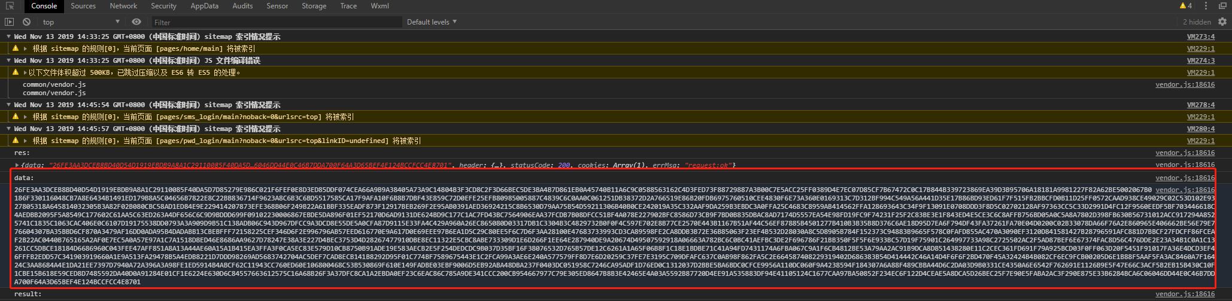Open VM229:1 link on the 500KB warning row
1232x301 pixels.
point(1201,72)
